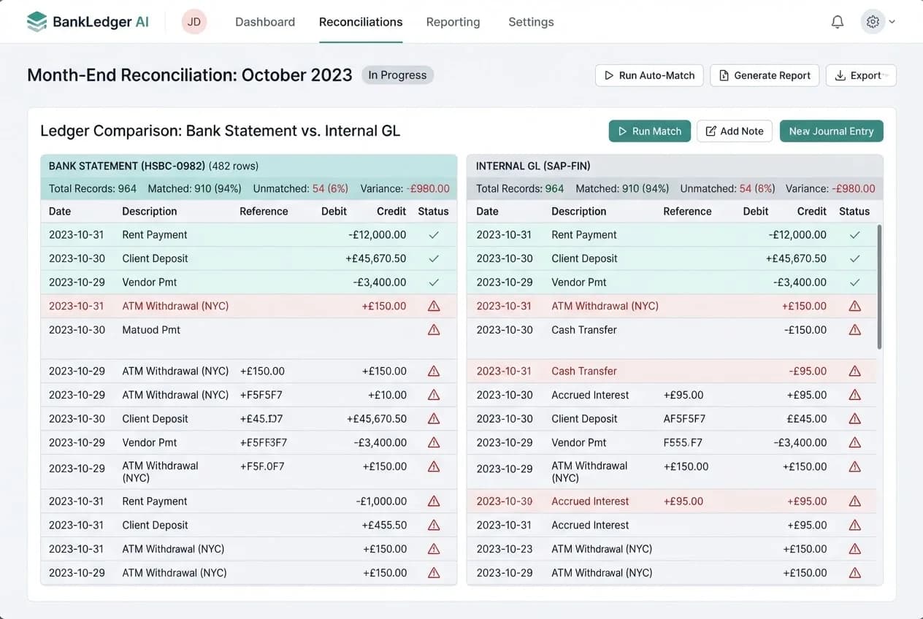
Task: Open the Export dropdown button
Action: tap(861, 75)
